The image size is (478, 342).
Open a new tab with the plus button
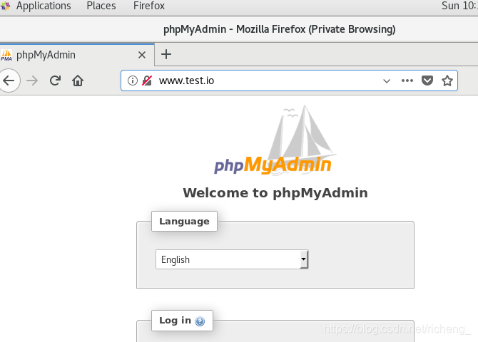[166, 55]
